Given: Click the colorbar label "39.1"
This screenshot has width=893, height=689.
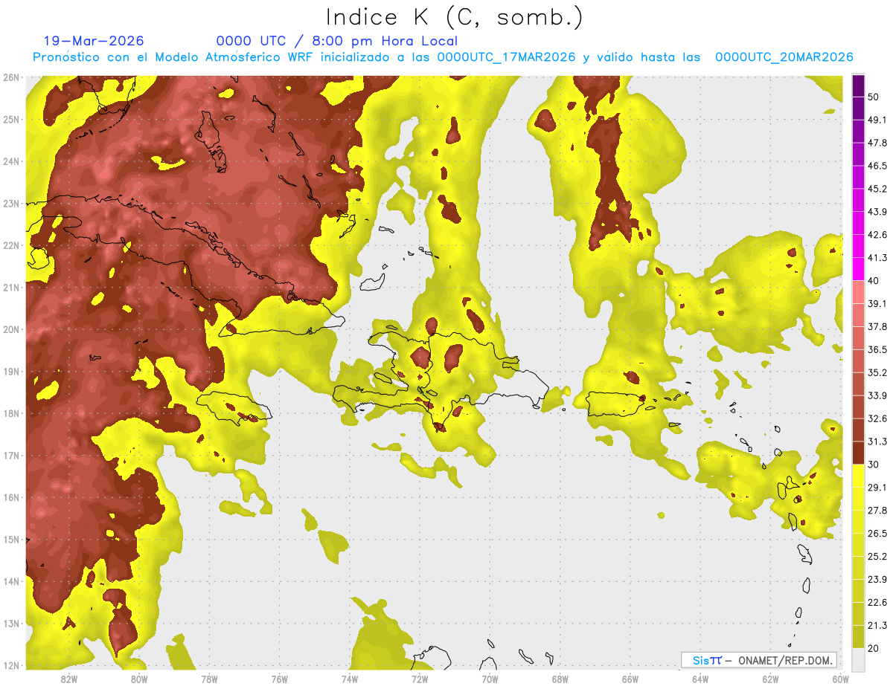Looking at the screenshot, I should pyautogui.click(x=877, y=303).
